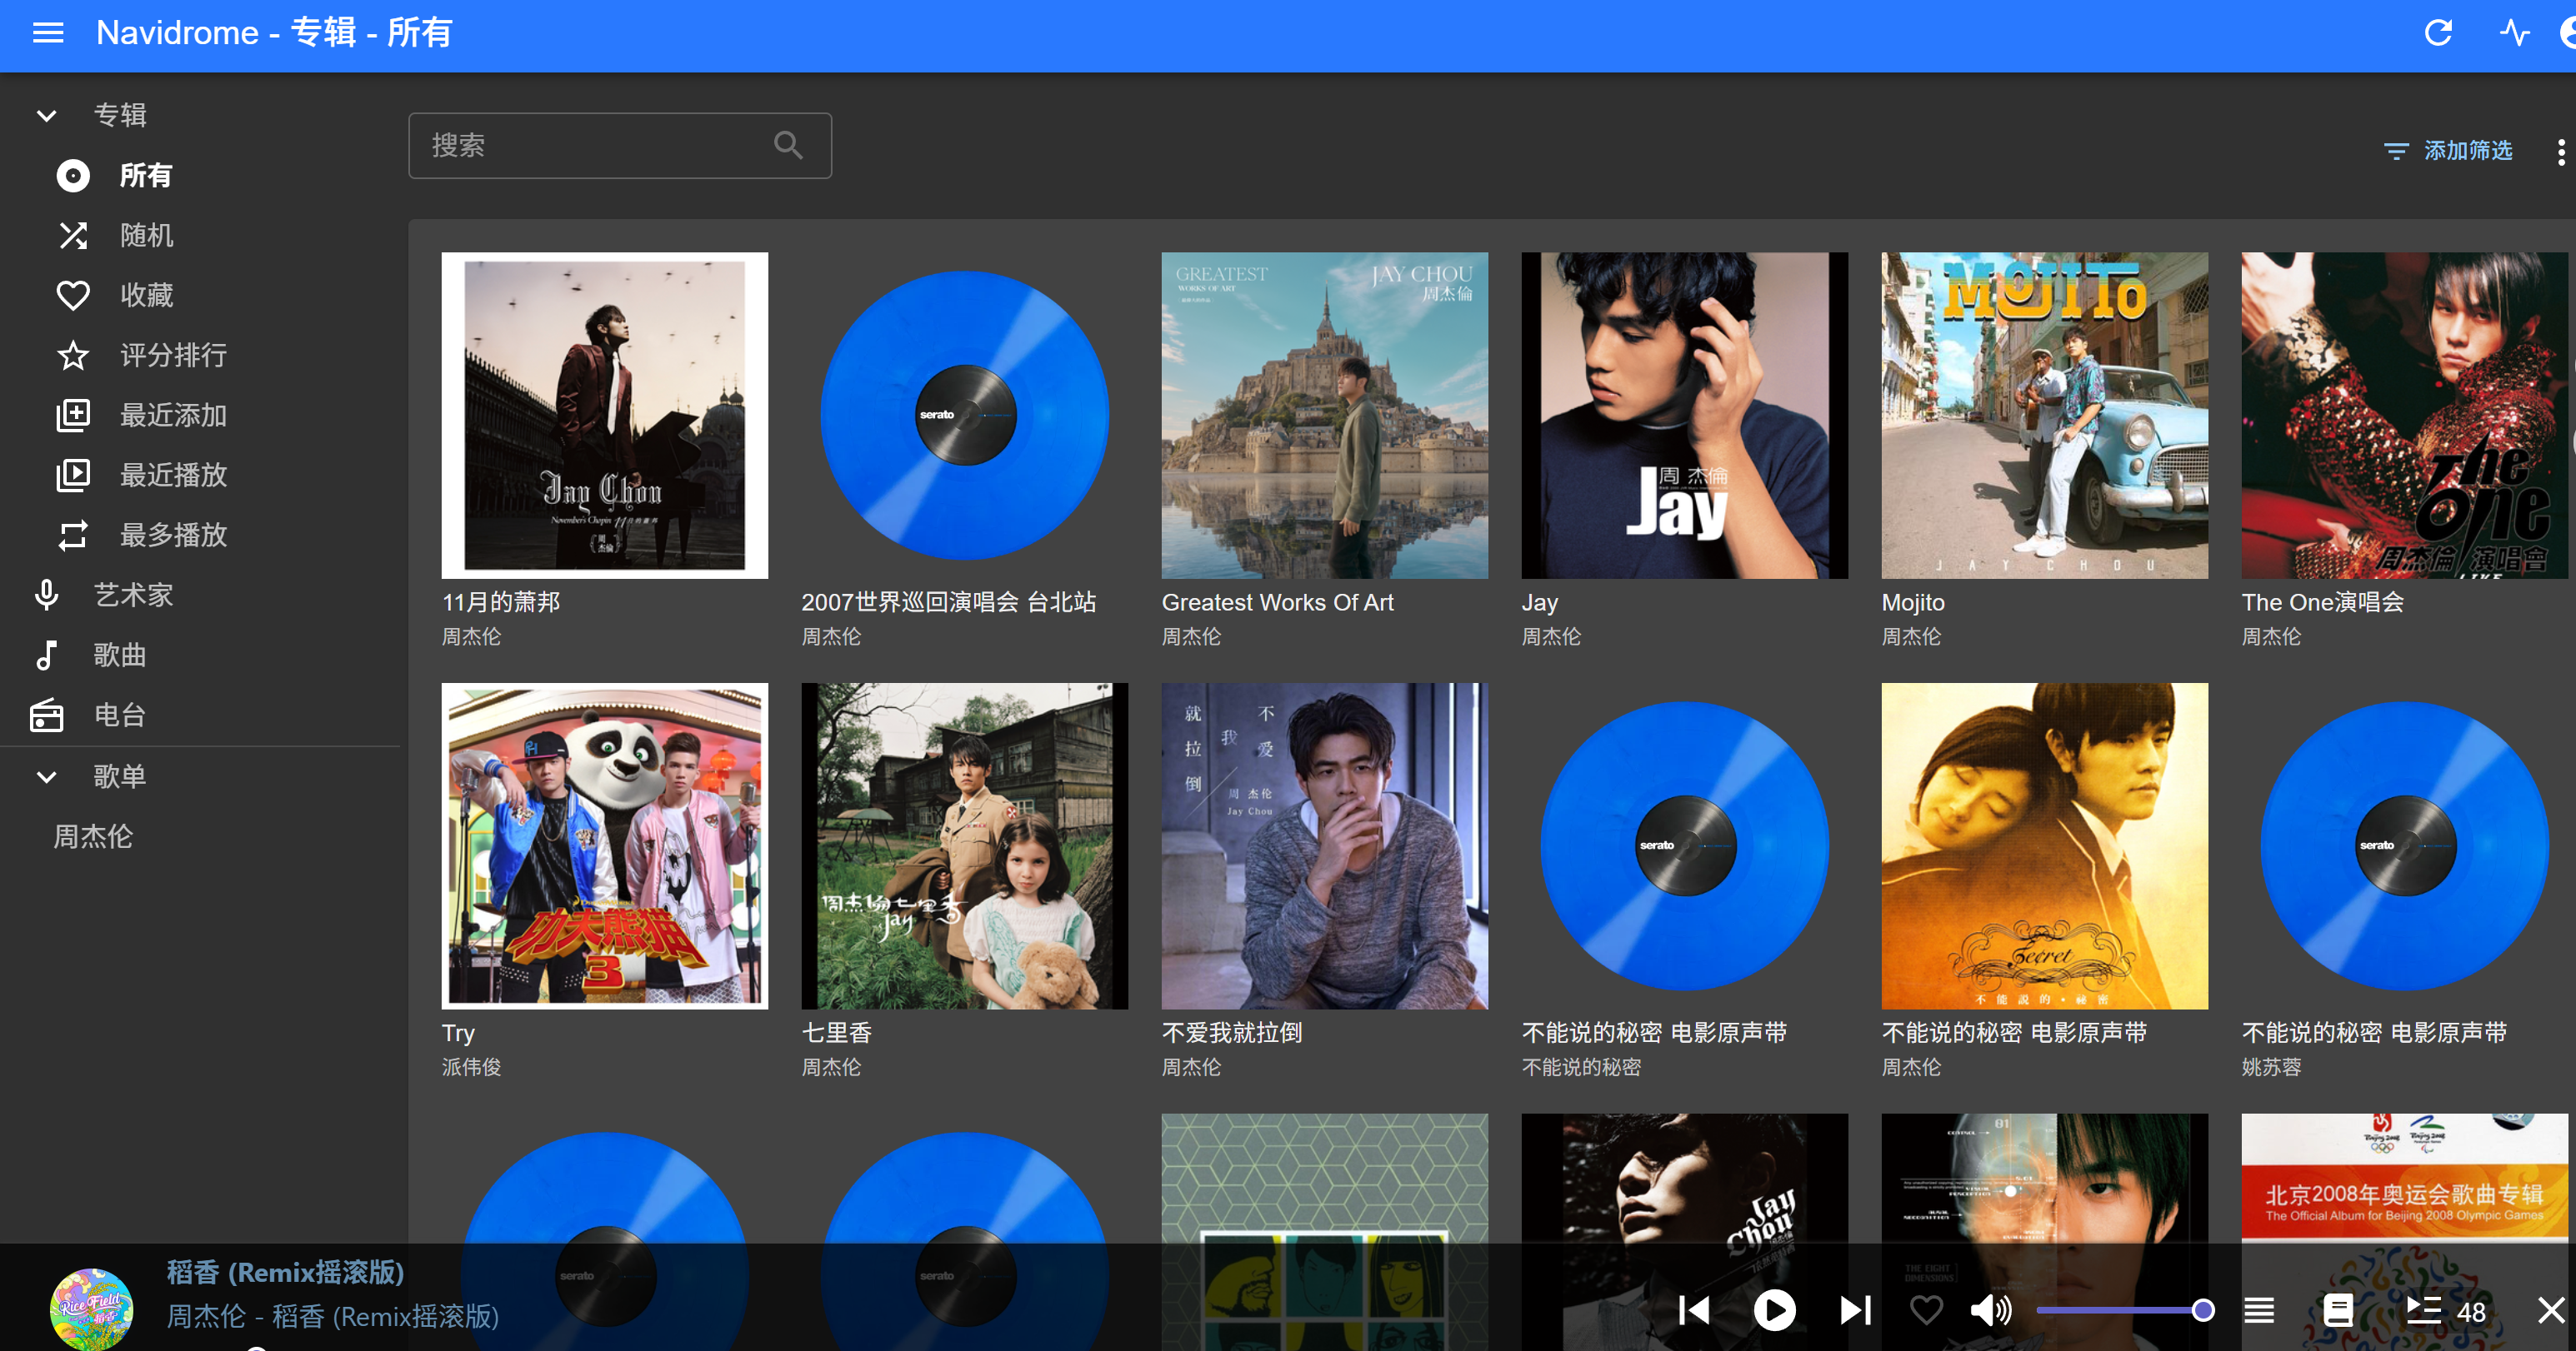Click the 不爱我就拉倒 album title
Viewport: 2576px width, 1351px height.
pyautogui.click(x=1232, y=1033)
